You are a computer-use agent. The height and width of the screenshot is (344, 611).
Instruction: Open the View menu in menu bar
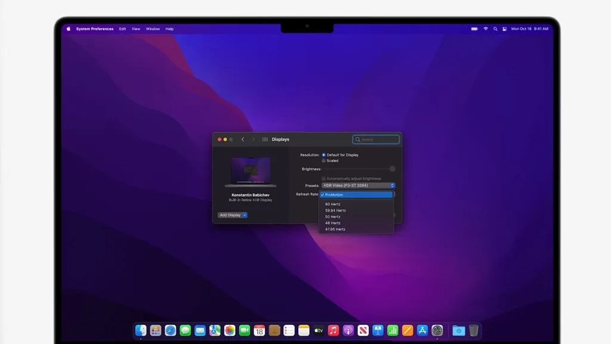[136, 29]
